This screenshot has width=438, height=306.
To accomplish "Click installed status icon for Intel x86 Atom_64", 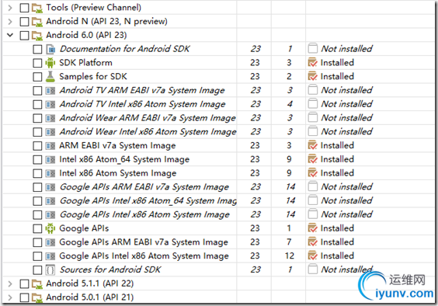I will (312, 159).
